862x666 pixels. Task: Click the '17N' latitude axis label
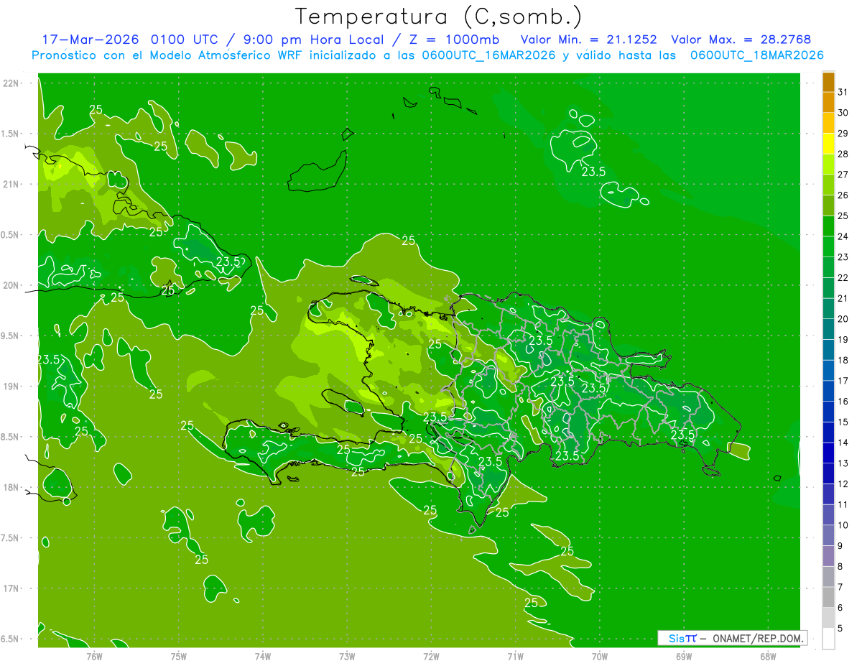pyautogui.click(x=11, y=588)
